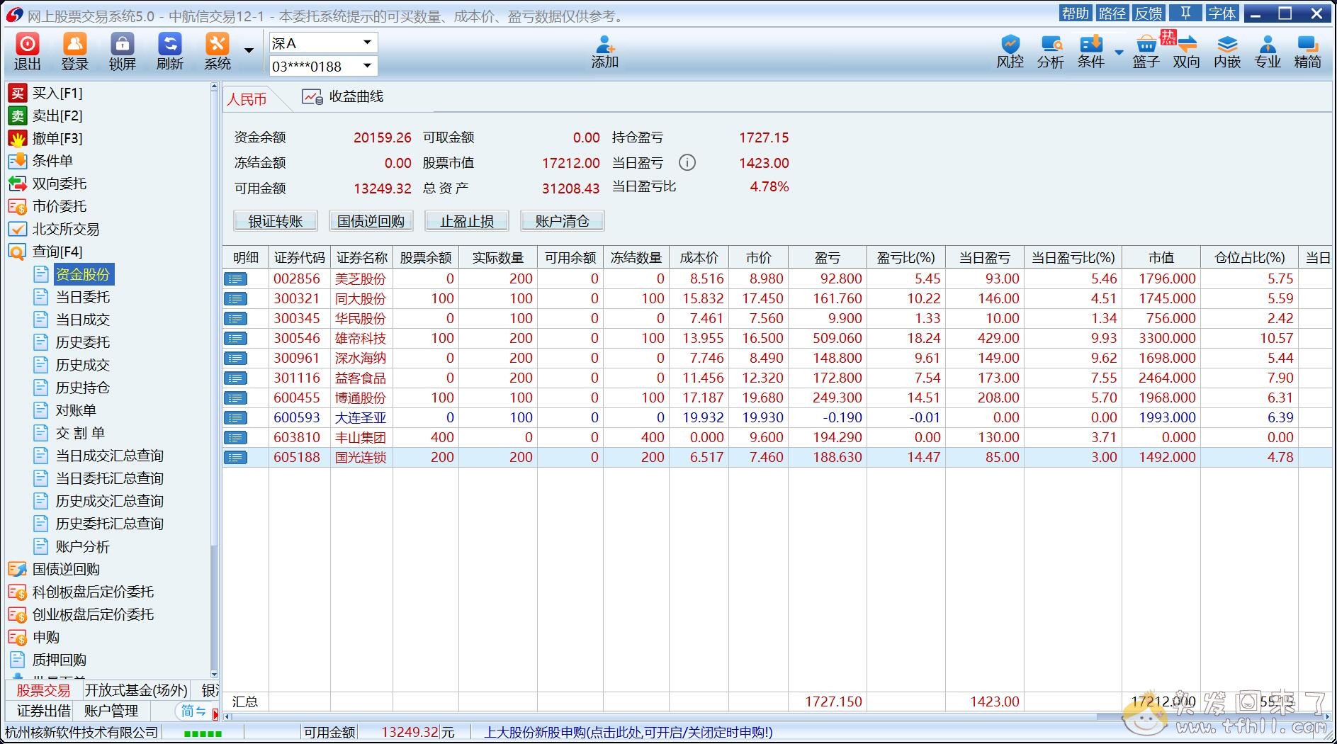Screen dimensions: 1337x744
Task: Click the 止盈止损 button
Action: [x=467, y=221]
